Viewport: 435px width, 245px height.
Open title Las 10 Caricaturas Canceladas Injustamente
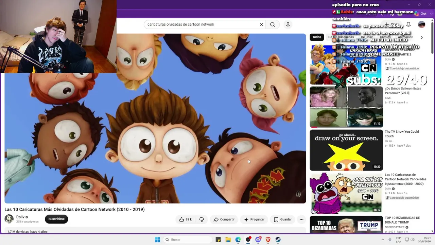[x=405, y=179]
